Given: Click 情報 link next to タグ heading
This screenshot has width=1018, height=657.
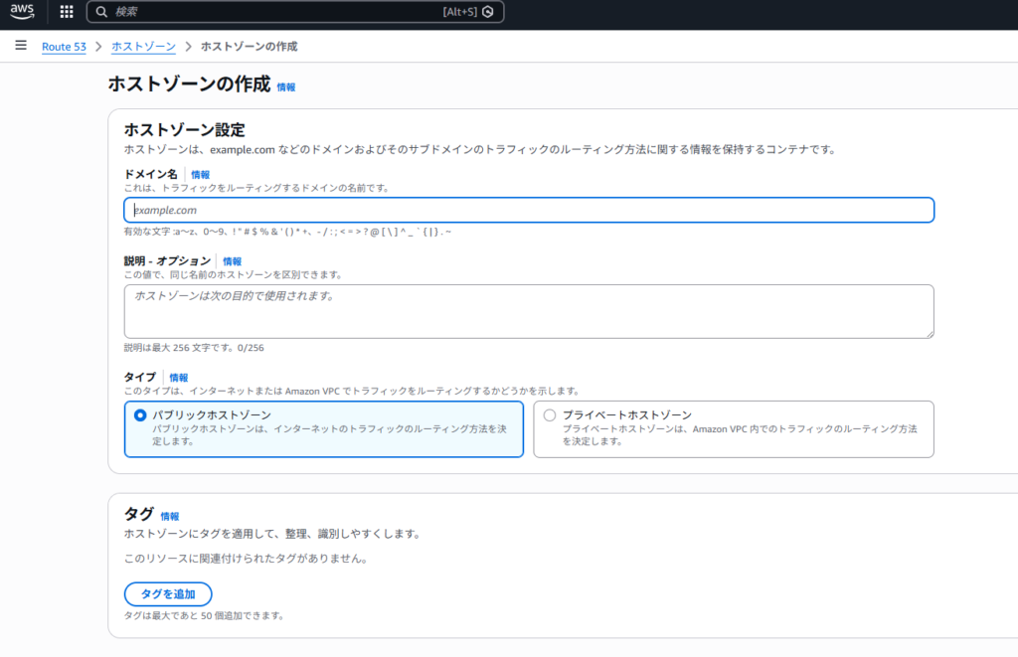Looking at the screenshot, I should 170,517.
